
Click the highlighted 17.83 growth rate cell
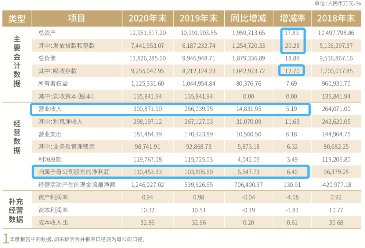click(x=292, y=33)
